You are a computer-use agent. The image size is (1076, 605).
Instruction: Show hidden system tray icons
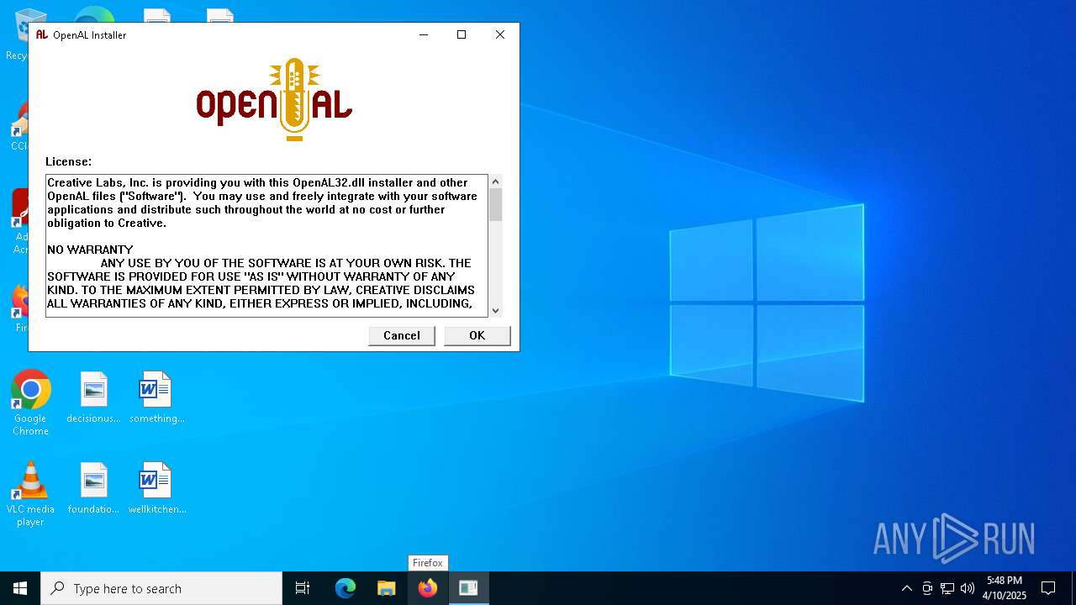[906, 588]
